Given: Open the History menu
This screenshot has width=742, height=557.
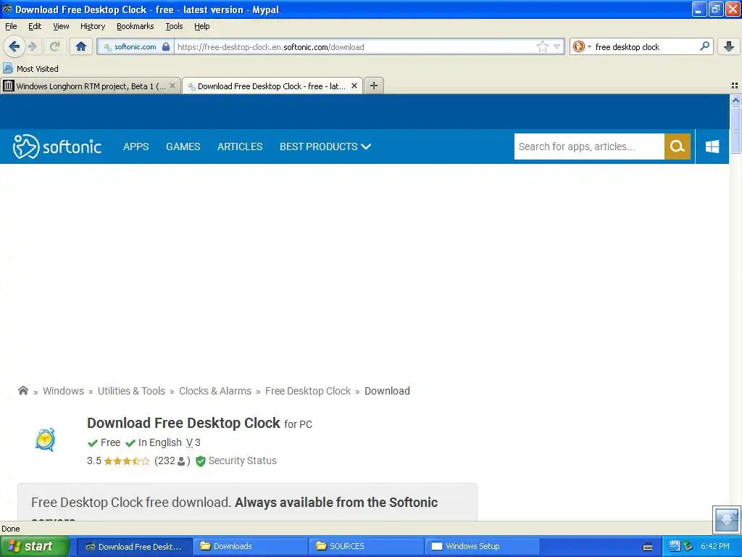Looking at the screenshot, I should (93, 26).
